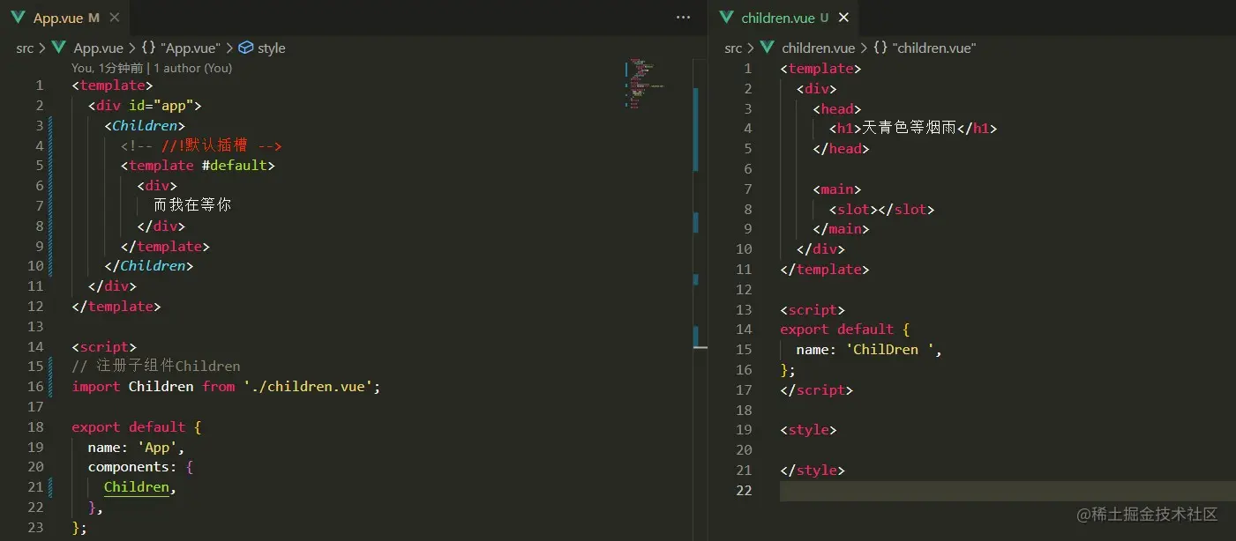Click '<slot></slot>' in children.vue

tap(881, 210)
